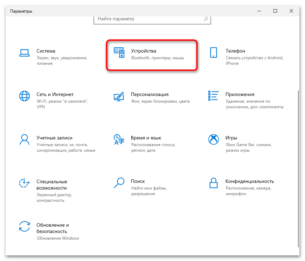Open the Update and Security arrows icon
This screenshot has height=261, width=305.
point(25,226)
